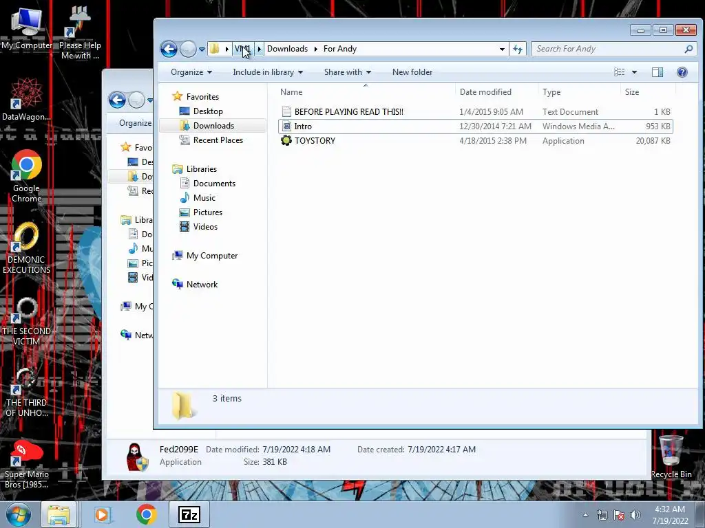Open the Windows Start menu

18,514
